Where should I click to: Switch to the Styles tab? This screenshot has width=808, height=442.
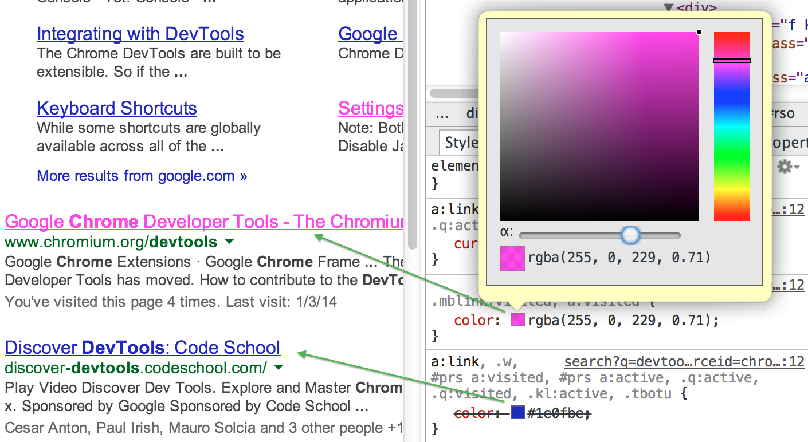[461, 143]
